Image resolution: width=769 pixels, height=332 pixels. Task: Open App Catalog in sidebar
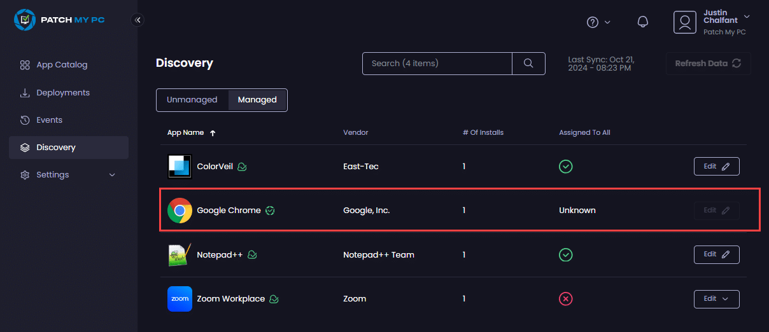62,65
